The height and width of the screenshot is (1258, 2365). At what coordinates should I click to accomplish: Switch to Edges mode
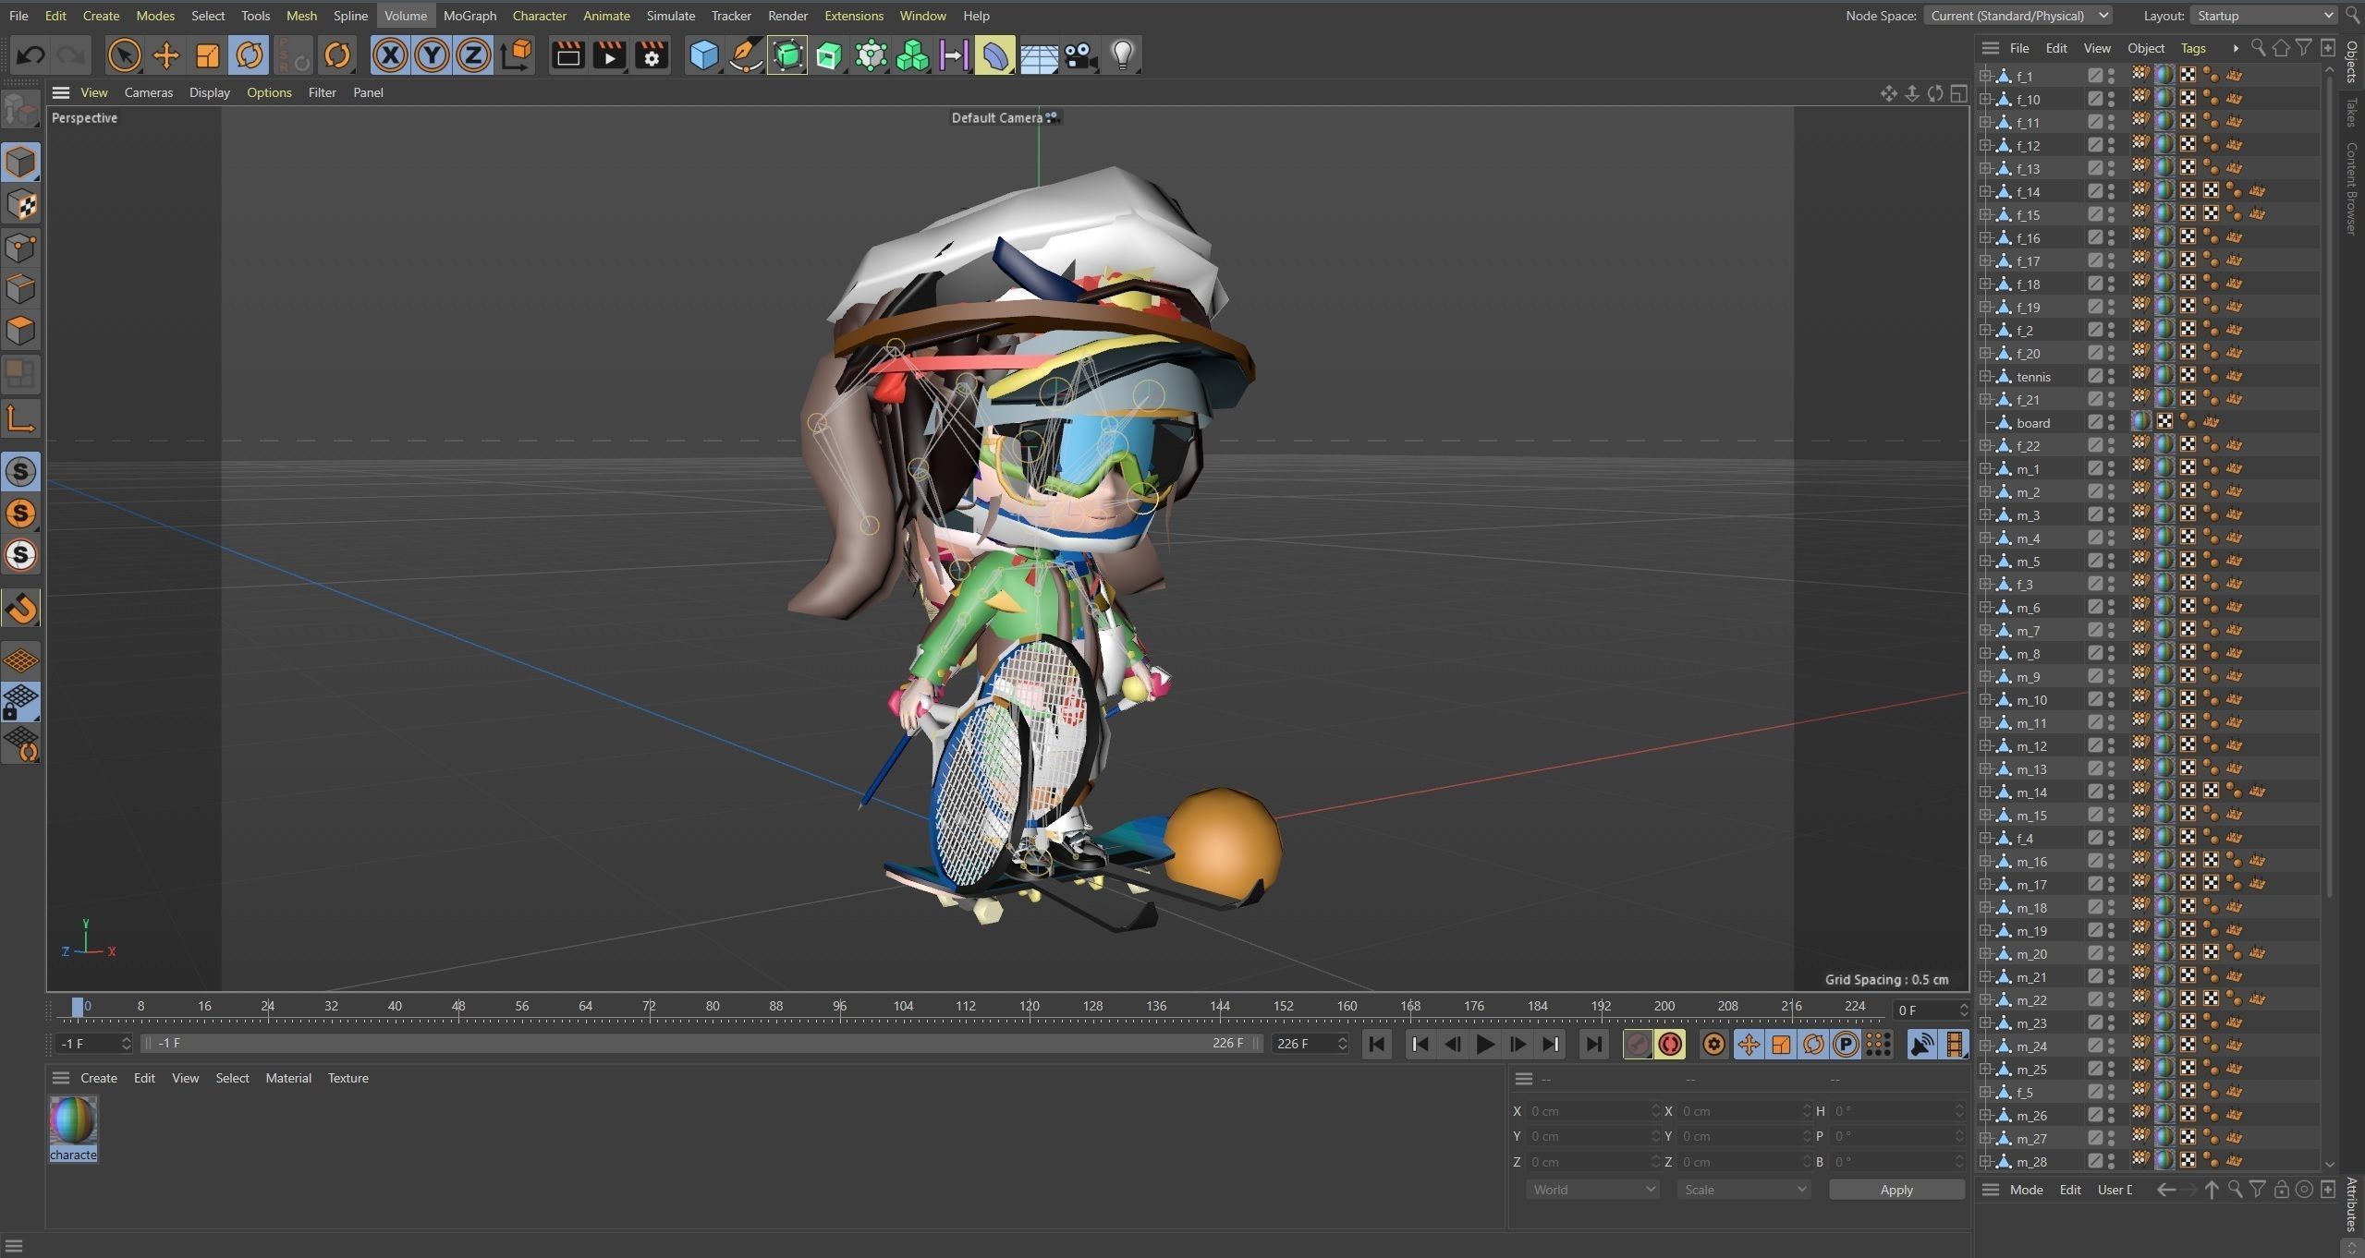click(21, 289)
